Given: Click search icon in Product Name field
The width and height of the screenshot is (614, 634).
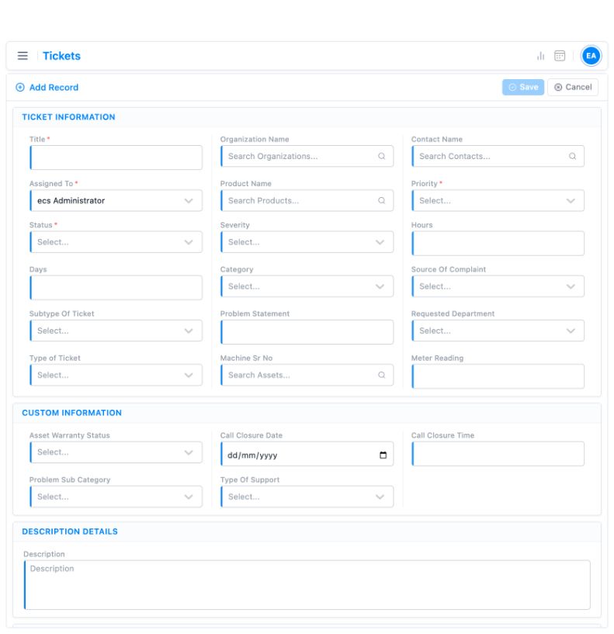Looking at the screenshot, I should click(x=381, y=200).
